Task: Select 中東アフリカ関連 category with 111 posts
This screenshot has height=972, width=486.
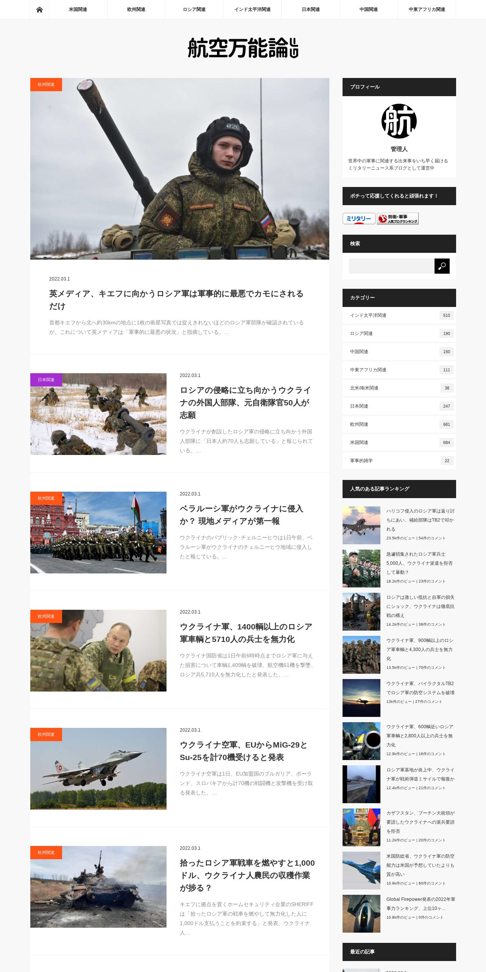Action: pyautogui.click(x=399, y=370)
